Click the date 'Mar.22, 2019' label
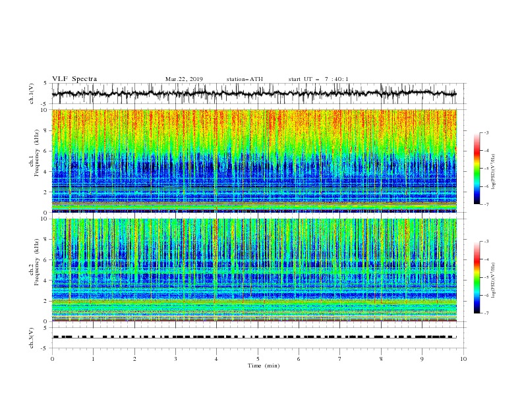Image resolution: width=522 pixels, height=403 pixels. coord(184,79)
